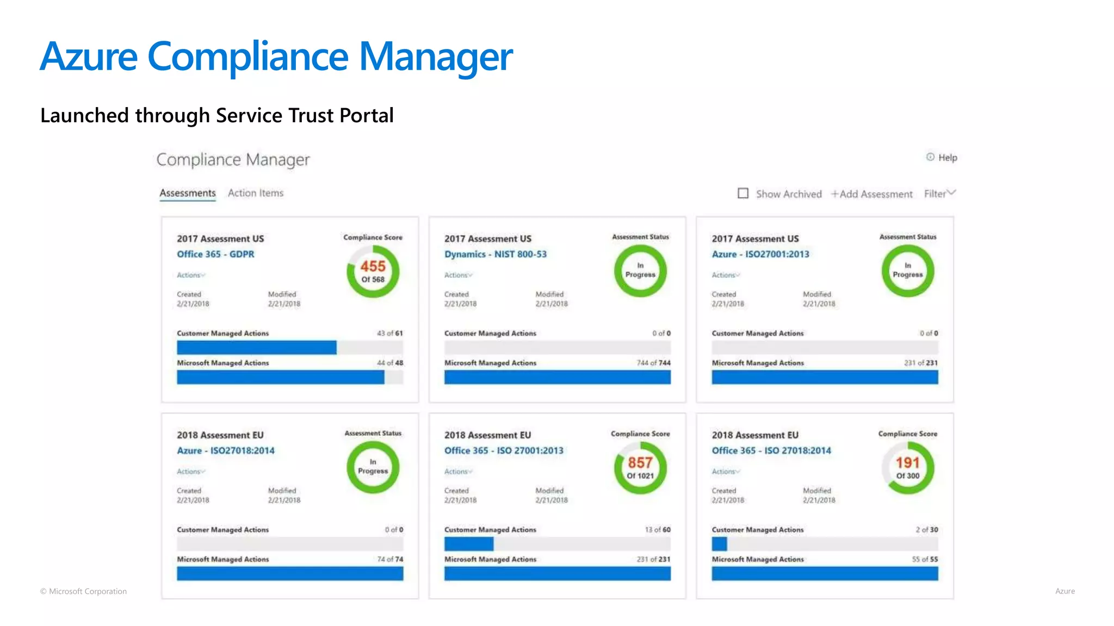The height and width of the screenshot is (626, 1114).
Task: Click Microsoft Managed Actions bar on GDPR card
Action: click(x=290, y=377)
